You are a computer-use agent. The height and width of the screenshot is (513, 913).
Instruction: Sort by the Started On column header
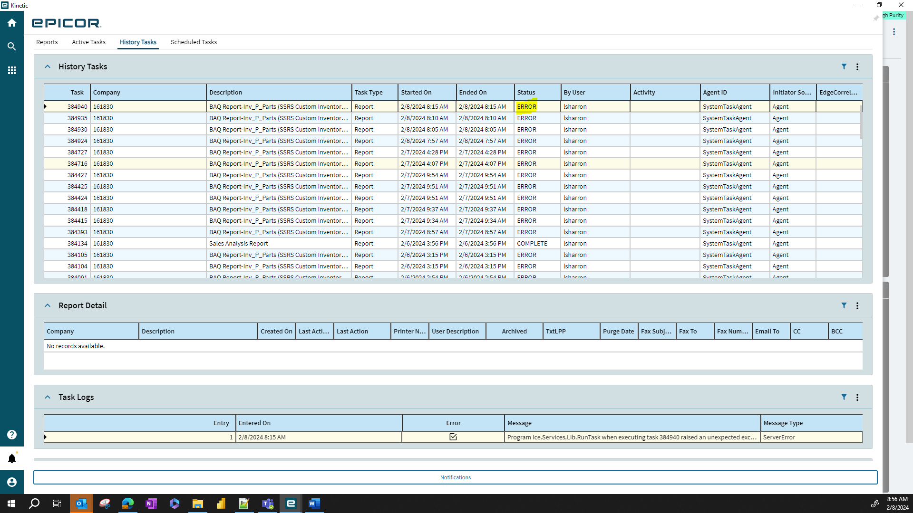coord(427,92)
